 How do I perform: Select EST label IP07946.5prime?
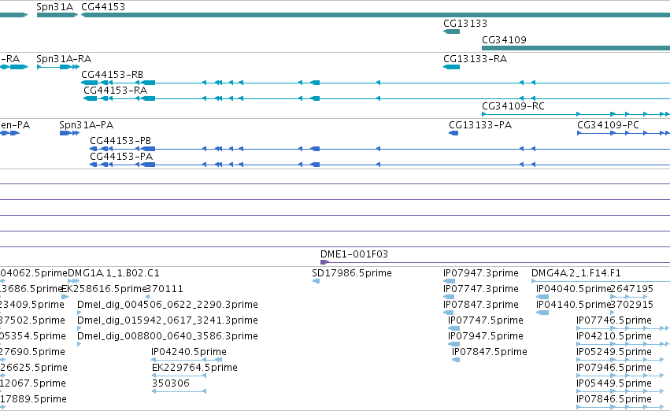tap(613, 368)
